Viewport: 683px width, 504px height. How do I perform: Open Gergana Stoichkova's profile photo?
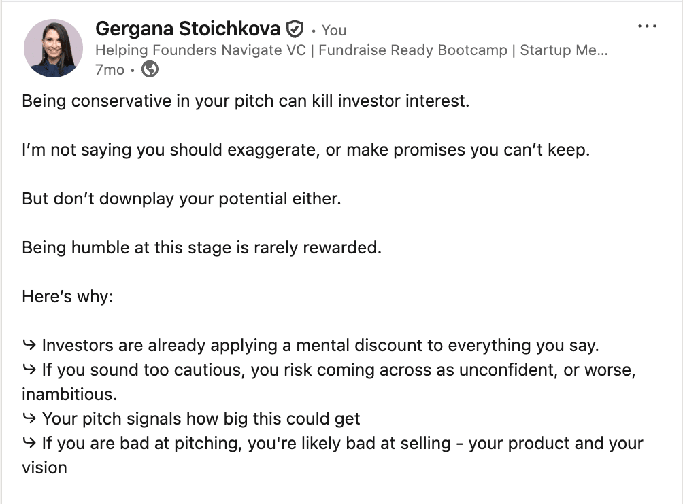[53, 48]
